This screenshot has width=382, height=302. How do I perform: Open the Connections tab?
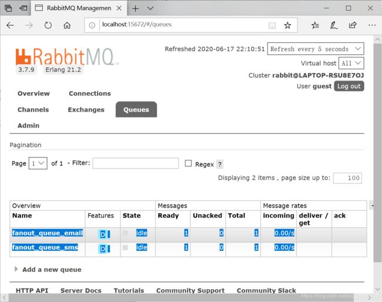[90, 93]
